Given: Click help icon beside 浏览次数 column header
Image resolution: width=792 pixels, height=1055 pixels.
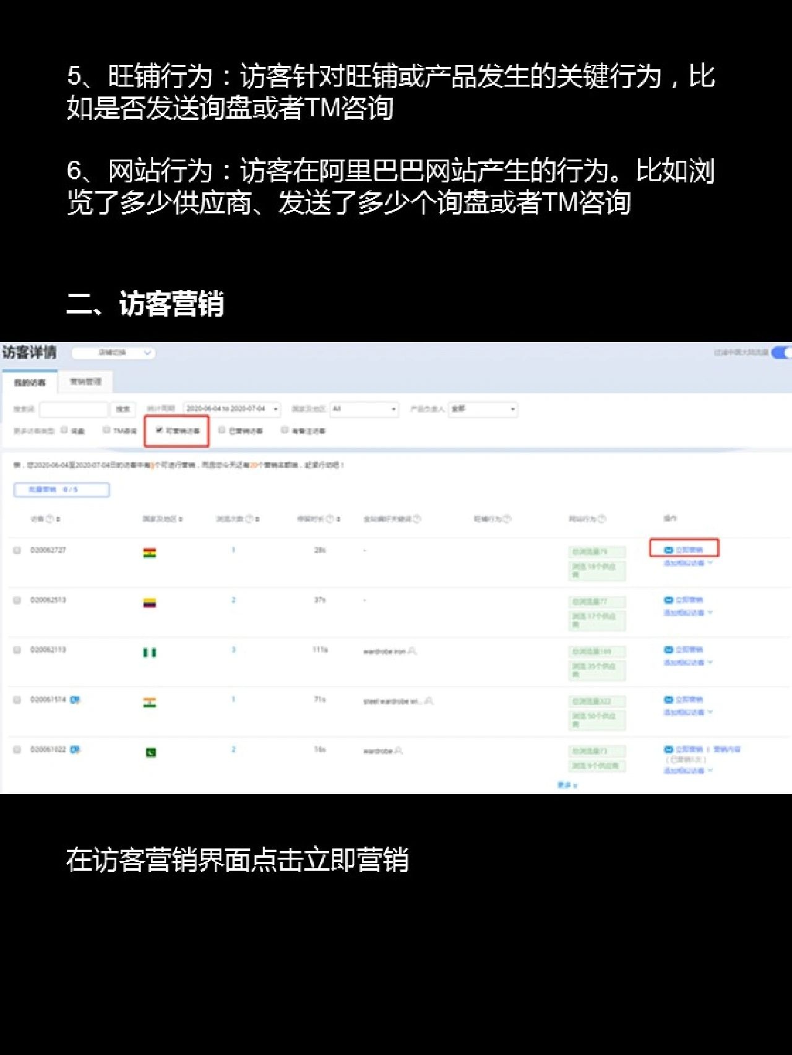Looking at the screenshot, I should (249, 519).
